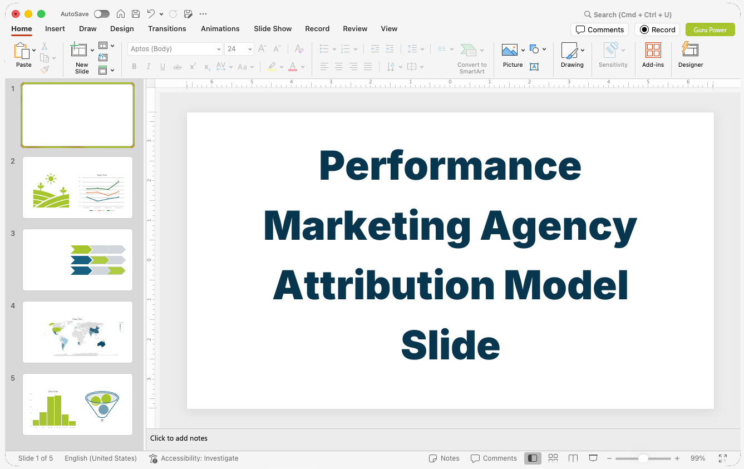744x469 pixels.
Task: Switch to the Draw tab
Action: click(88, 28)
